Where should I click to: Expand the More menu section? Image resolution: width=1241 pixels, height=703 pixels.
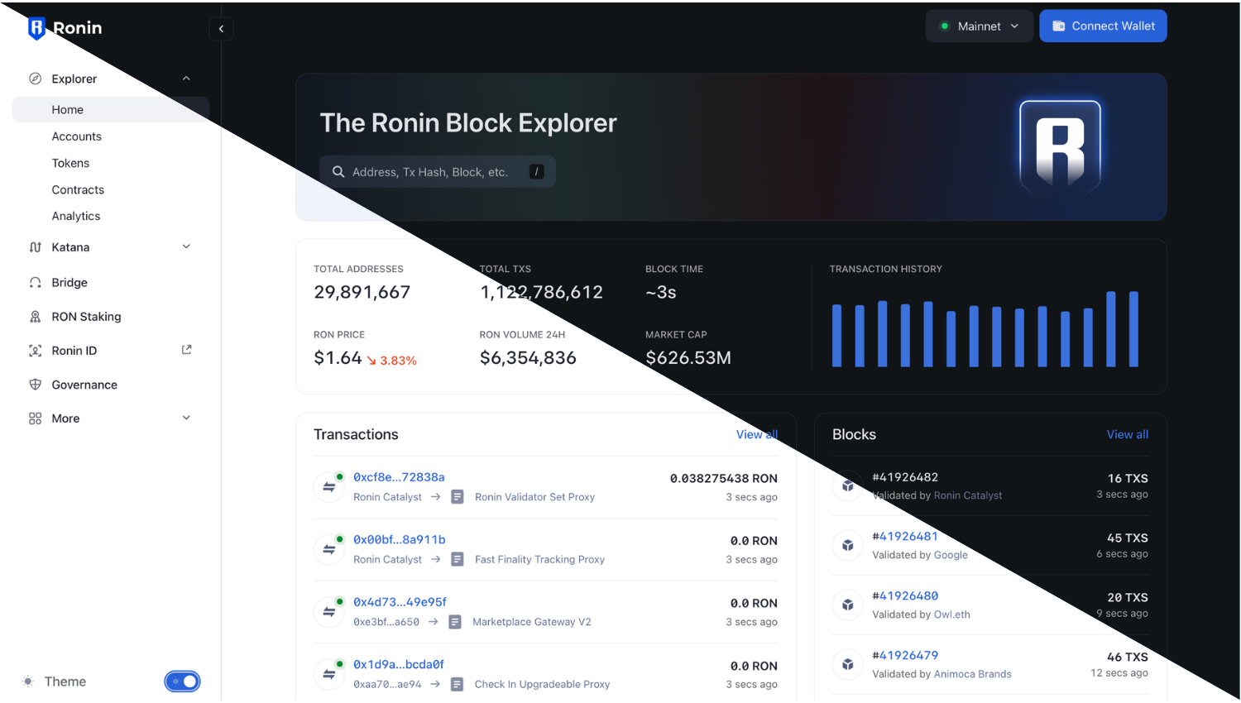pos(186,418)
